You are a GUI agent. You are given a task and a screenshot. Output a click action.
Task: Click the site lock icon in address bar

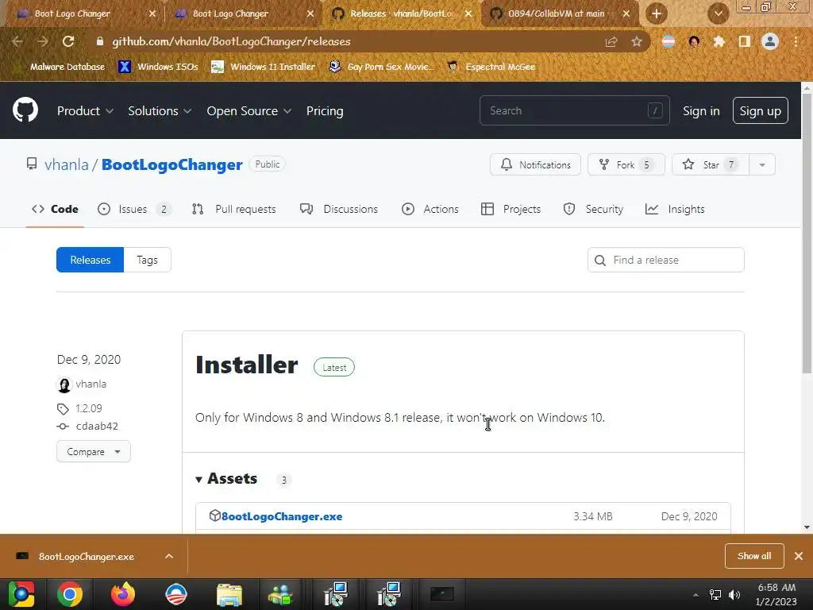pyautogui.click(x=99, y=41)
